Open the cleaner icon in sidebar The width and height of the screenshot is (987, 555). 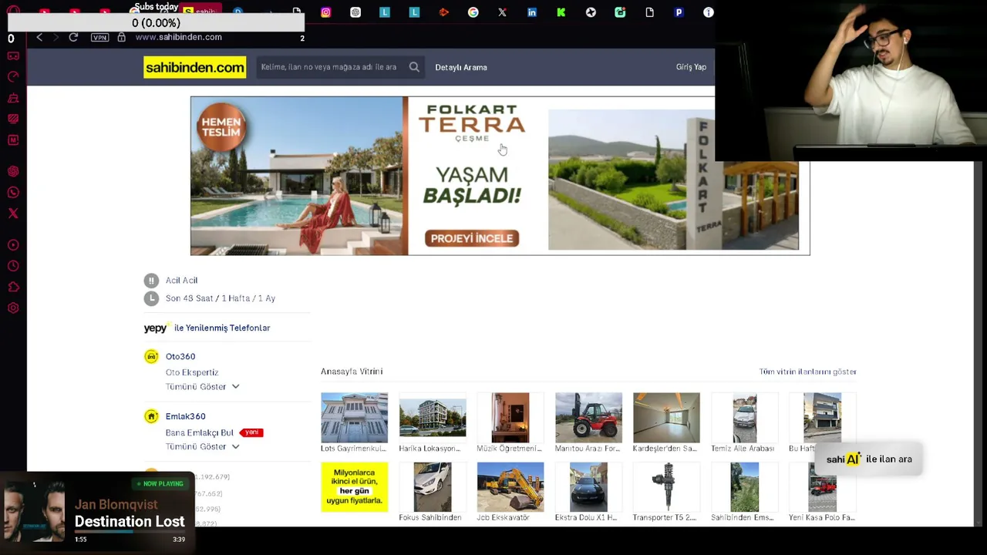13,98
